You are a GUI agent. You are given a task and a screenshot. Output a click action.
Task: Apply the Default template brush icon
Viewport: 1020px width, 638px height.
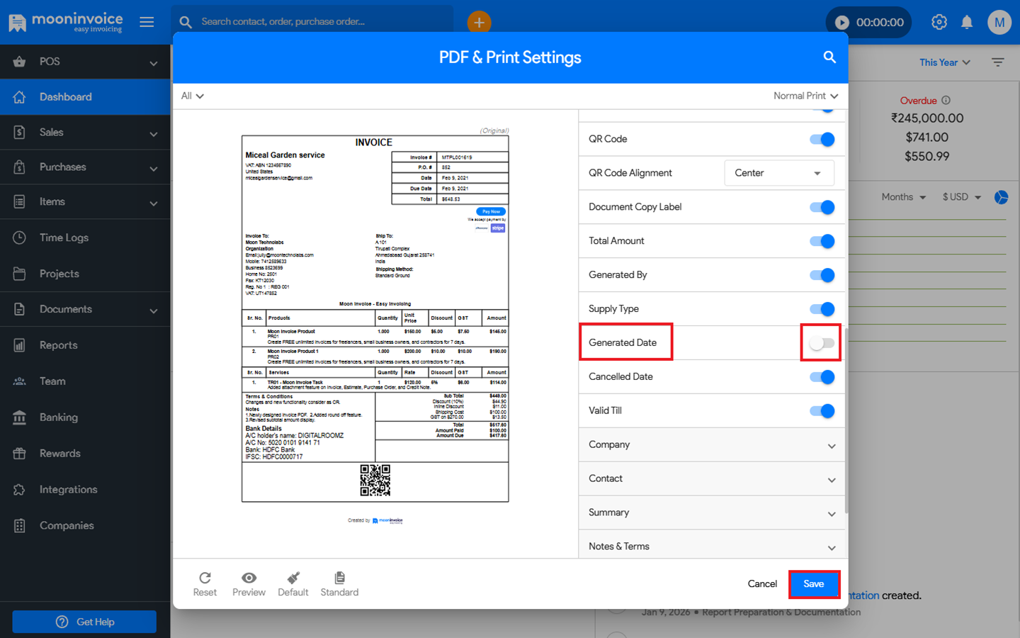[293, 583]
